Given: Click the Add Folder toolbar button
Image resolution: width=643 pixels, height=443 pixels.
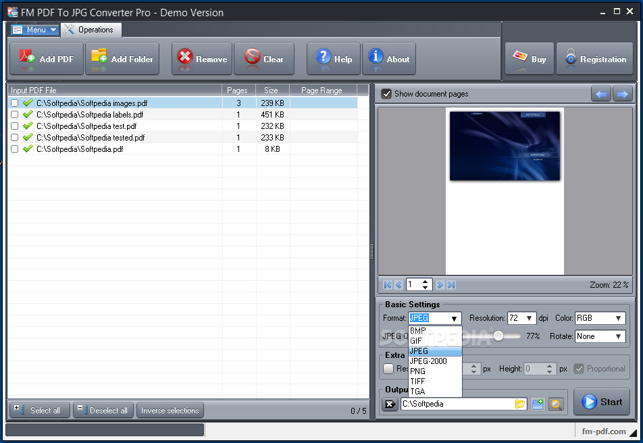Looking at the screenshot, I should (122, 59).
